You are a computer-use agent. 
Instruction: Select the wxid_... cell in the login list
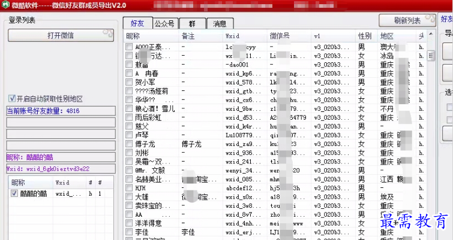pyautogui.click(x=70, y=193)
